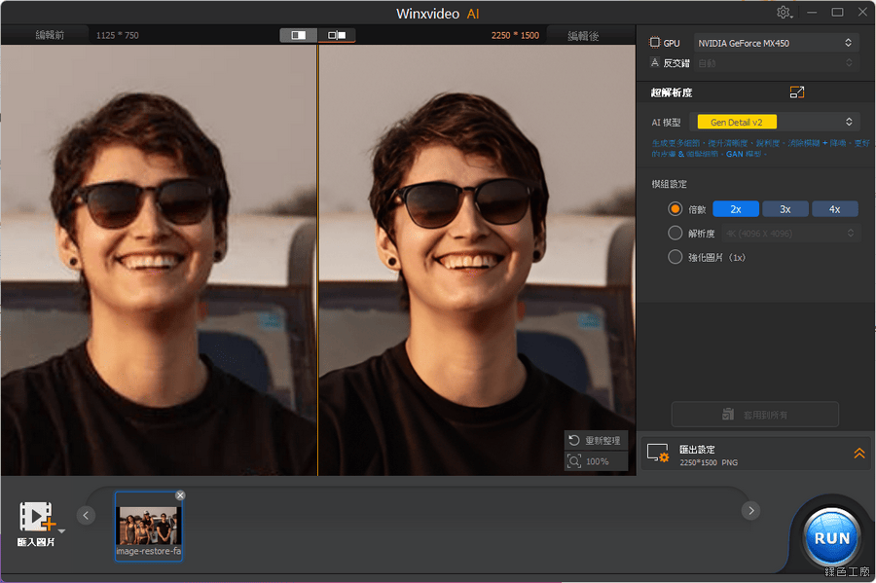
Task: Select the 編輯前 tab
Action: click(51, 35)
